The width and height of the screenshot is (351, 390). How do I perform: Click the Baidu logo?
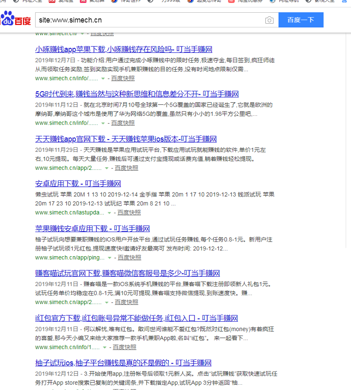15,19
